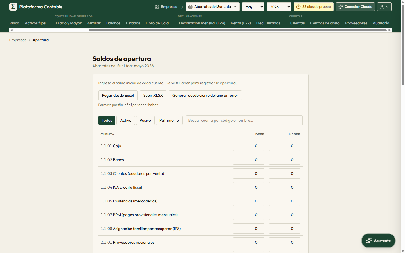The image size is (405, 253).
Task: Open Auditoría in navigation
Action: pos(381,23)
